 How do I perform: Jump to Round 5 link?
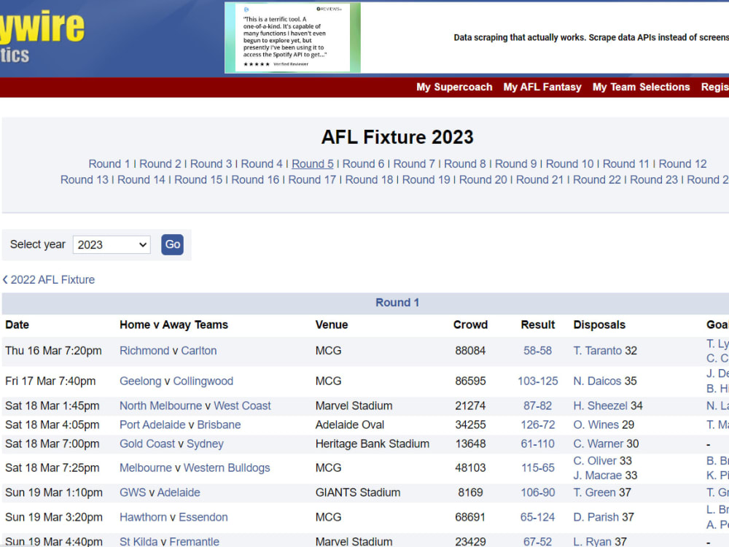coord(313,163)
